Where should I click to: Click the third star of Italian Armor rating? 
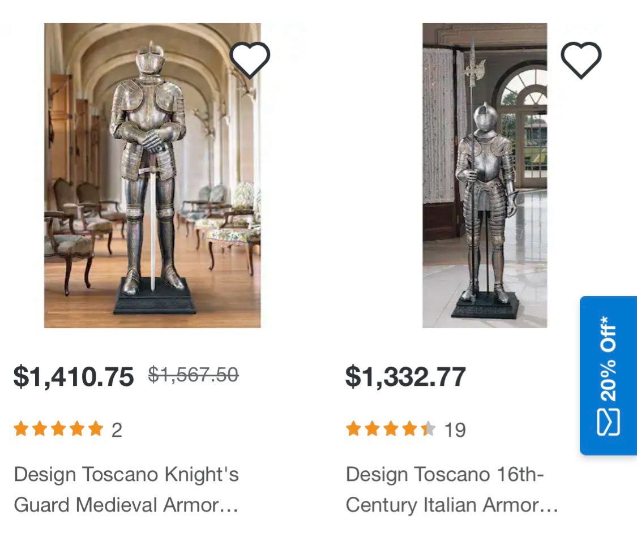pyautogui.click(x=391, y=429)
